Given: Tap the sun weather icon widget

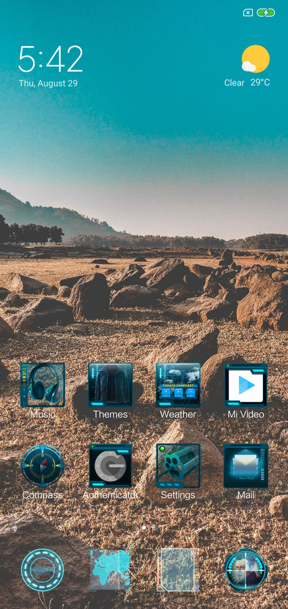Looking at the screenshot, I should click(x=256, y=59).
